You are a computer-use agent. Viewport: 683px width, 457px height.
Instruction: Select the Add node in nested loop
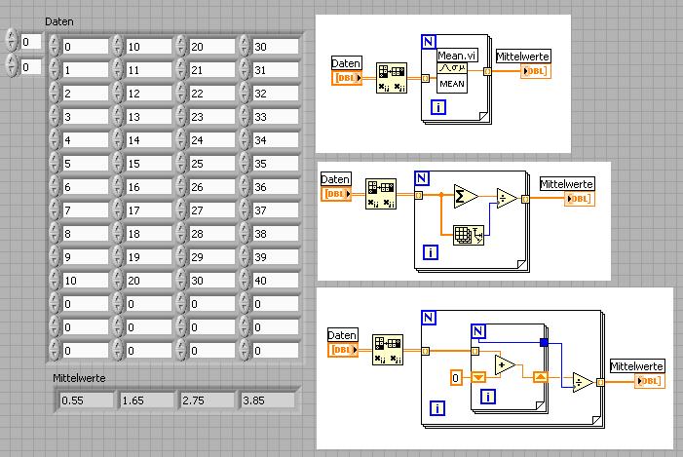505,365
